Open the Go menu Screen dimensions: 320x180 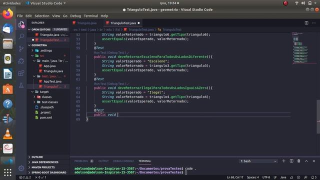(65, 16)
